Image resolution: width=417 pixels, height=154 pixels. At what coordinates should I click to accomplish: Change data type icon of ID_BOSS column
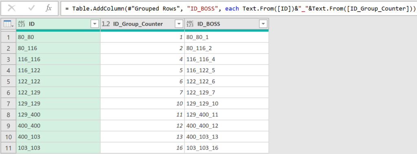[x=190, y=24]
